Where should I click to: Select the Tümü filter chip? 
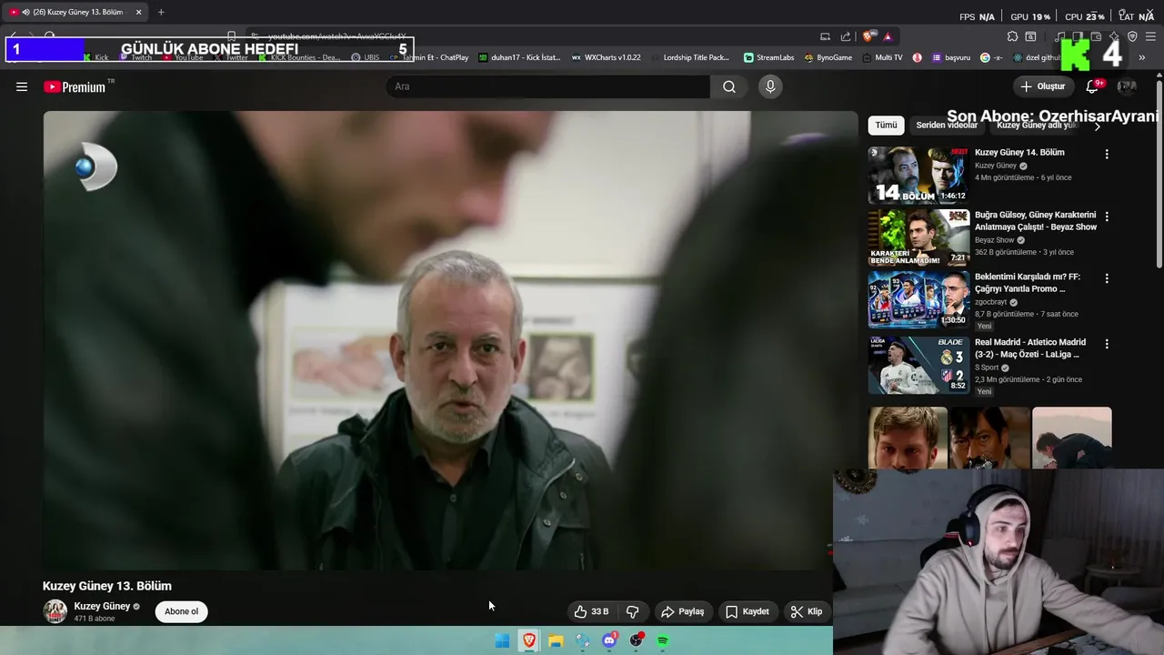point(886,125)
